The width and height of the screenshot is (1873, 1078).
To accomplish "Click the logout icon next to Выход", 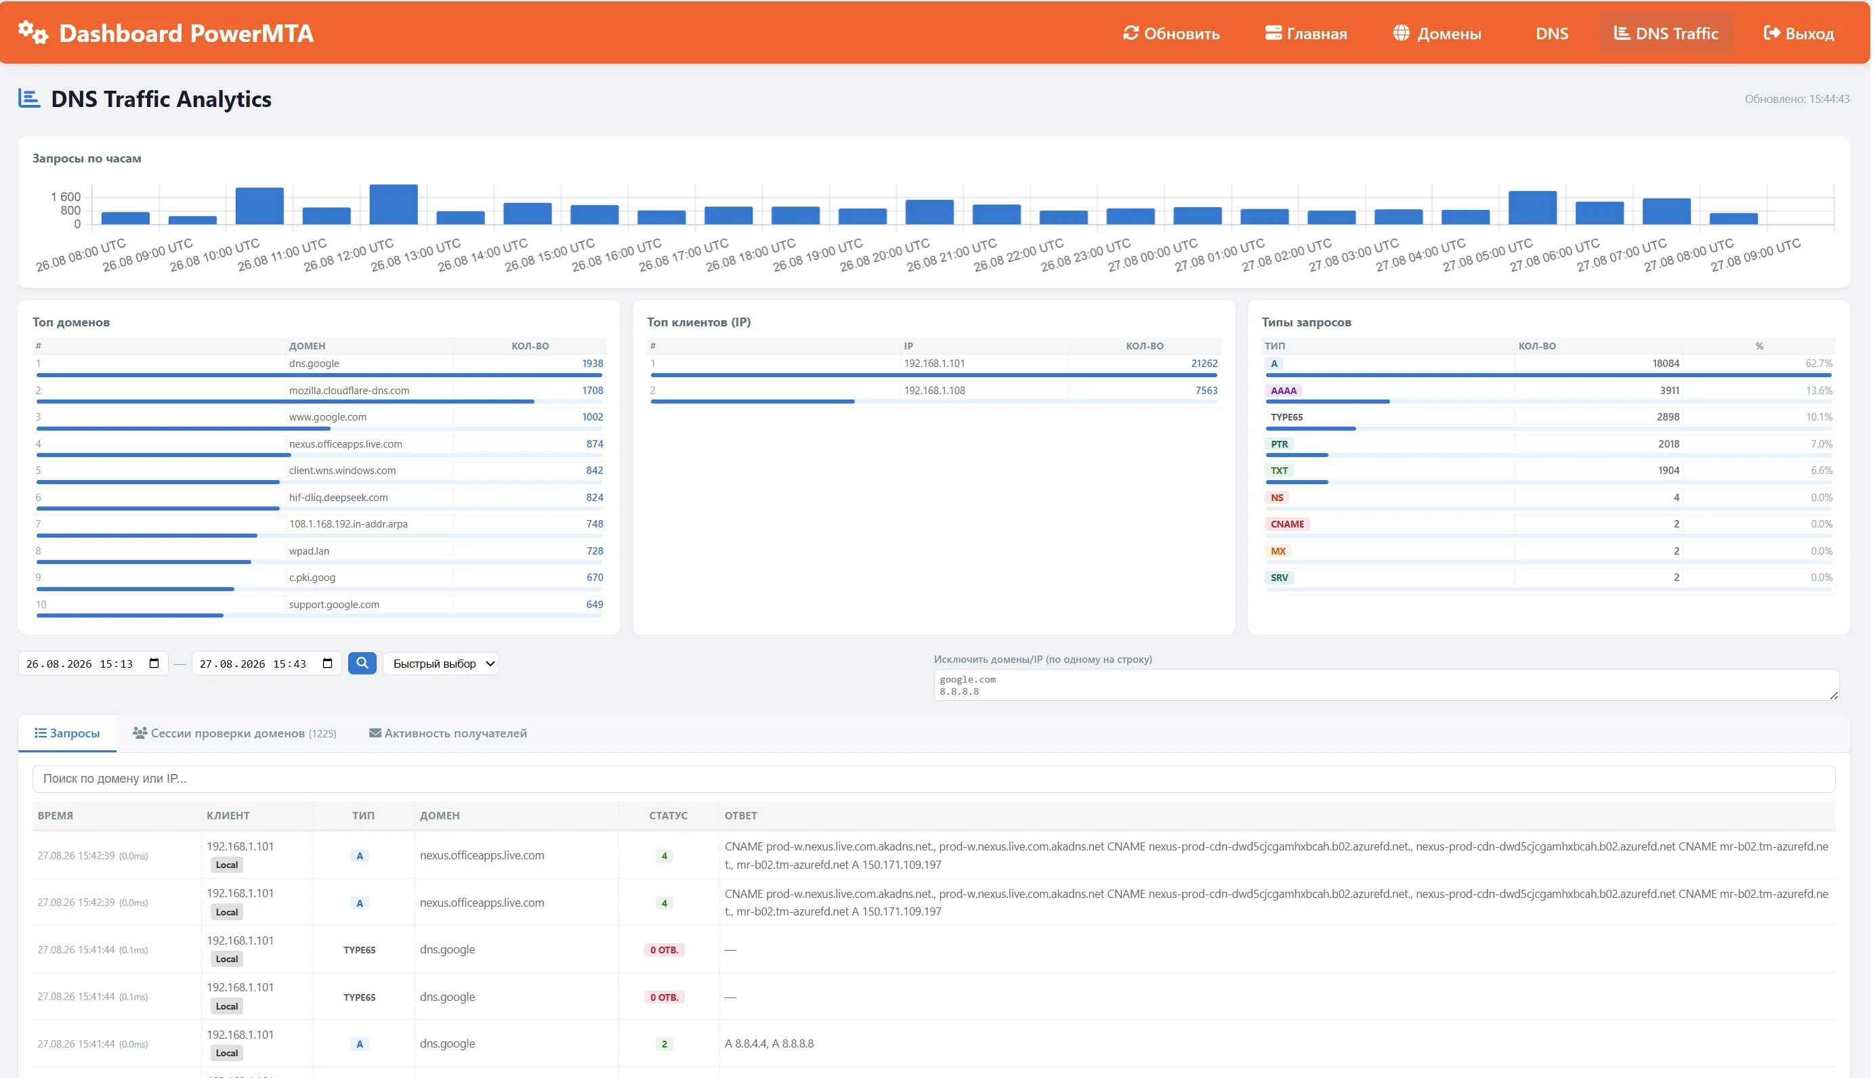I will pos(1771,33).
